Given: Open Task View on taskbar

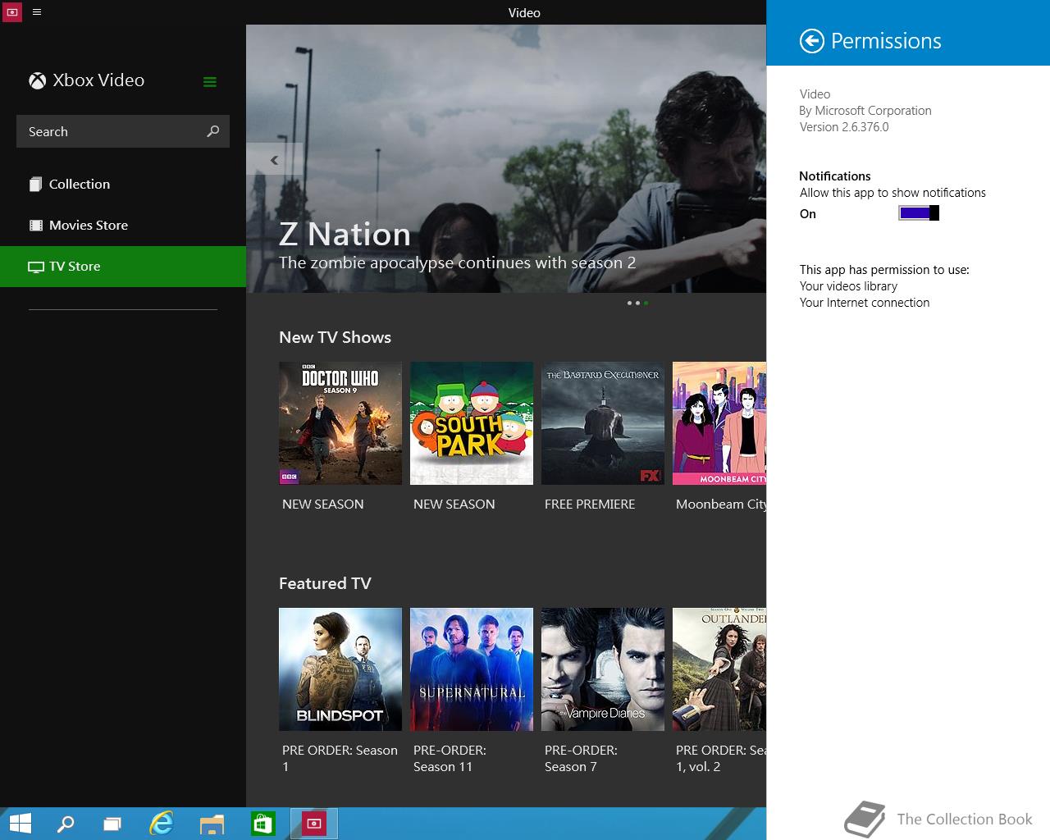Looking at the screenshot, I should tap(112, 823).
